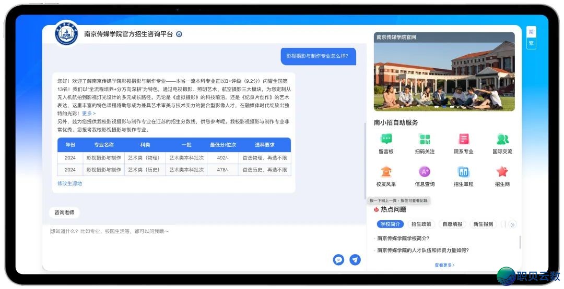Open the 国际交流 international exchange icon

point(502,139)
